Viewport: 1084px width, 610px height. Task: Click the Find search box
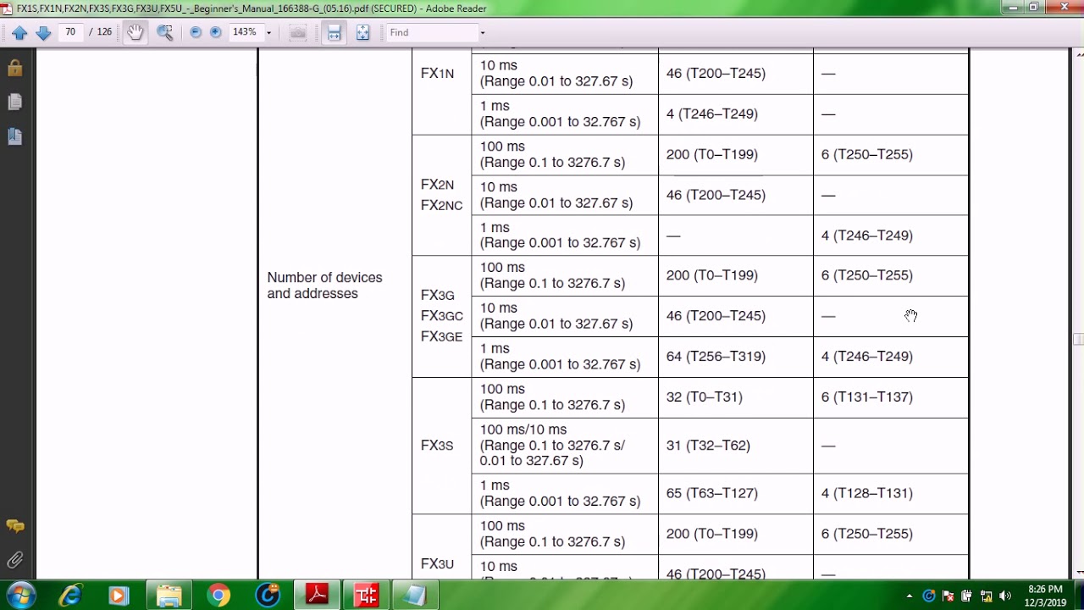pyautogui.click(x=432, y=32)
